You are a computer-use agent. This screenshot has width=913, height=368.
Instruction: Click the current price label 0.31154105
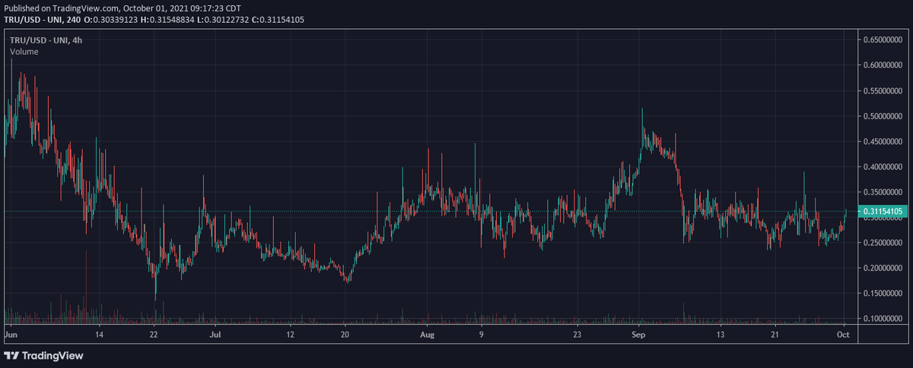(x=883, y=211)
